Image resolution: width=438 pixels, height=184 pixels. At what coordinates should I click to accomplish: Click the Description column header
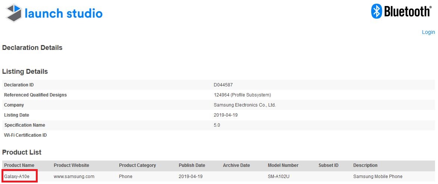tap(365, 165)
